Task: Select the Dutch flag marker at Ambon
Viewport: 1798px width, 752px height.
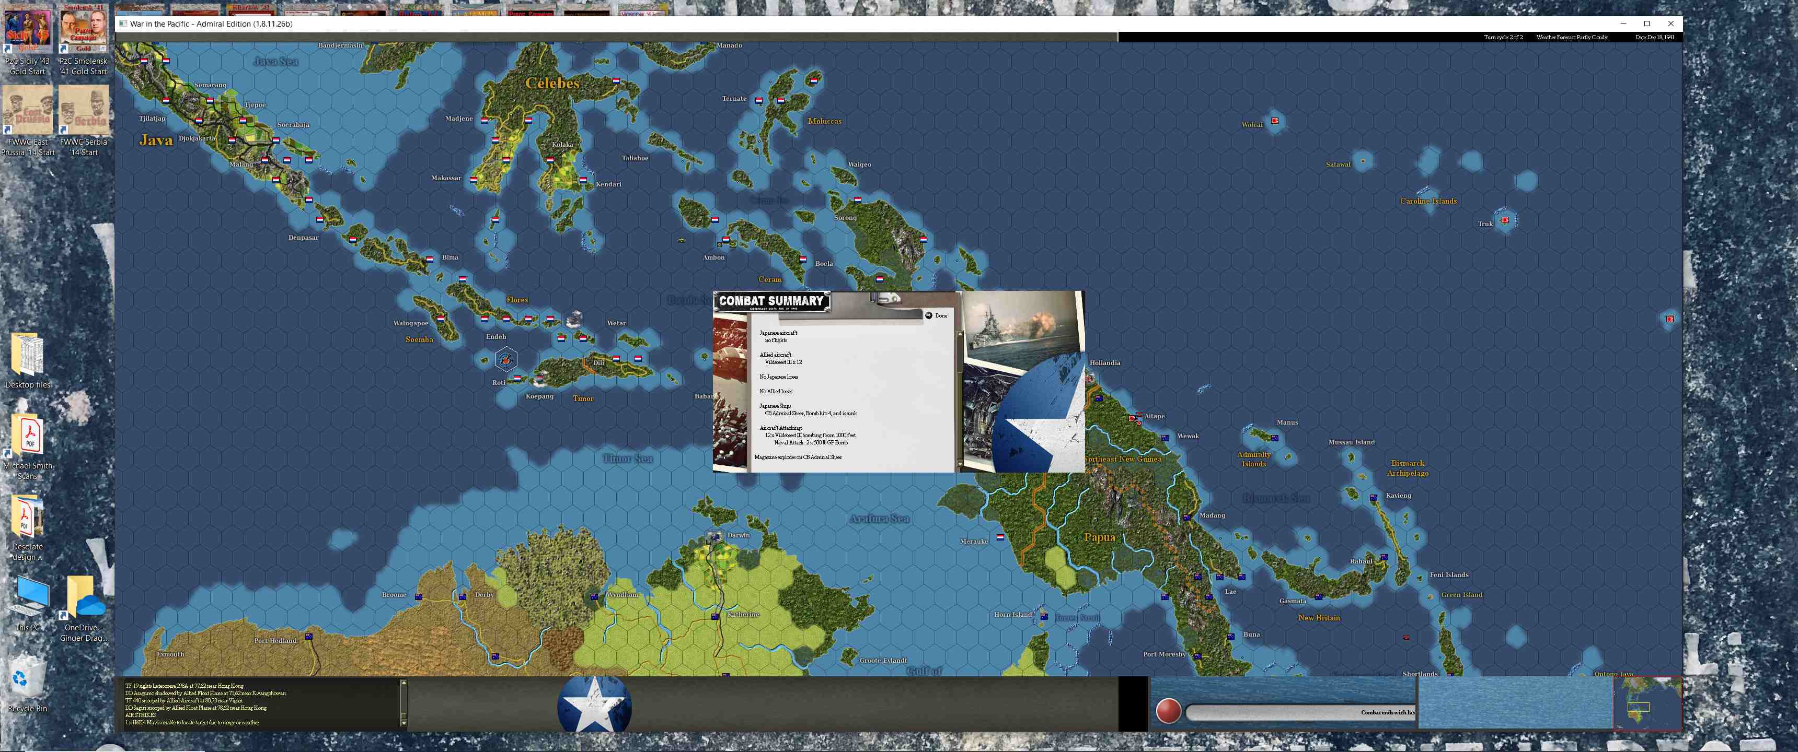Action: 726,240
